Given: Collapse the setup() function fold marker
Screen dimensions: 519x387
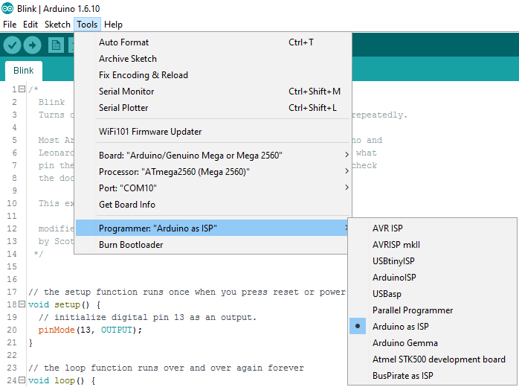Looking at the screenshot, I should 22,305.
